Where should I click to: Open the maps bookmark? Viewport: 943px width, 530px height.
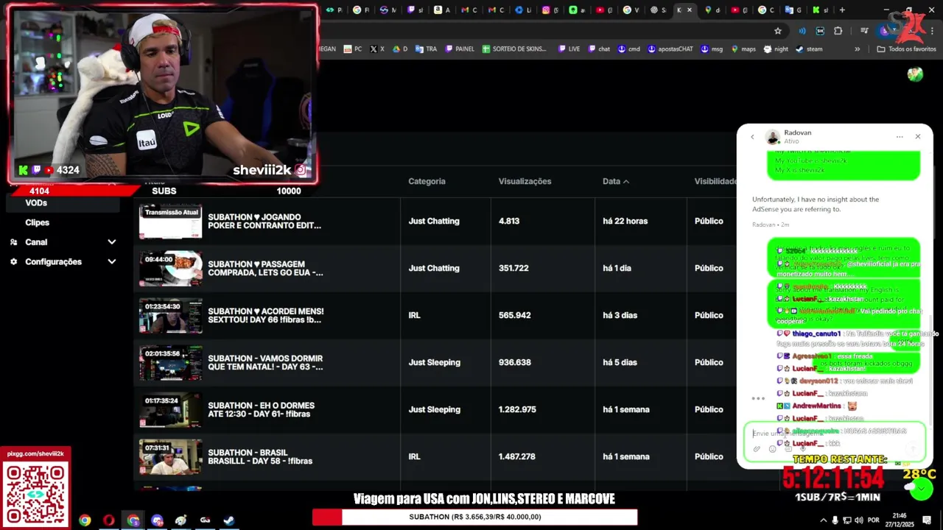(743, 49)
